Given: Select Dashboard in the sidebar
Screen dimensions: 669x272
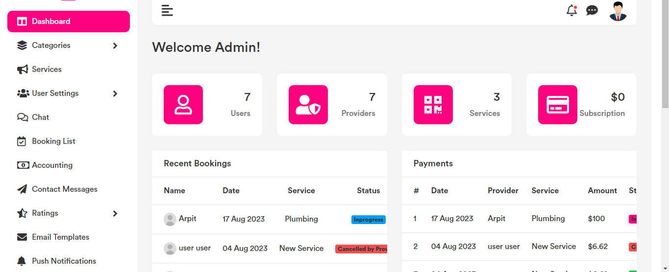Looking at the screenshot, I should point(69,22).
